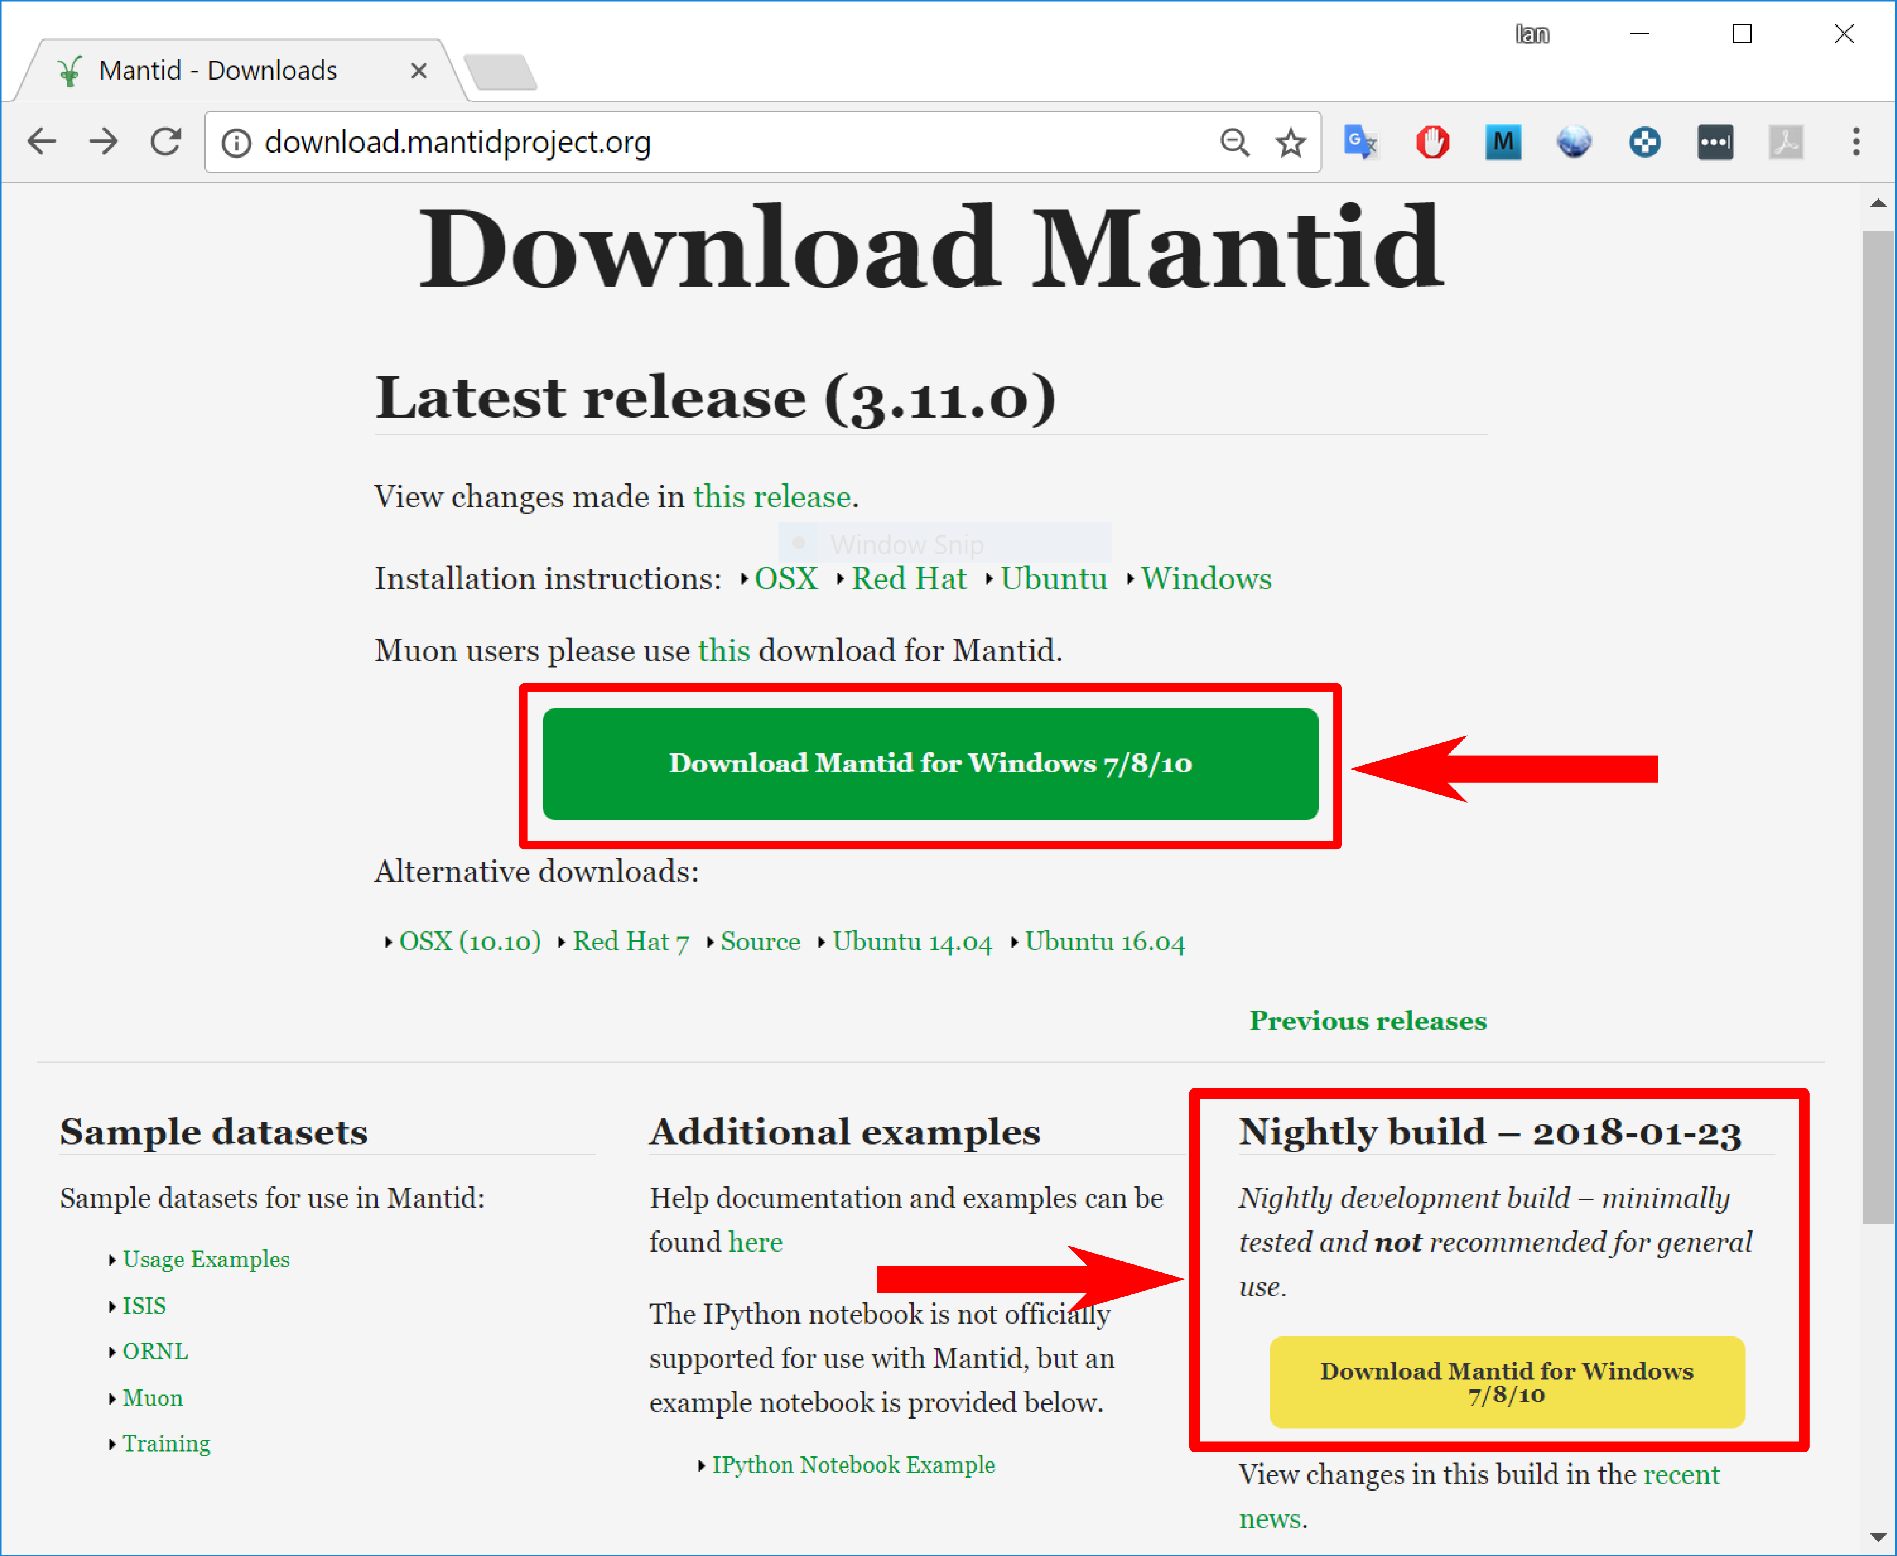The height and width of the screenshot is (1556, 1897).
Task: Click the bookmark star icon
Action: pos(1290,142)
